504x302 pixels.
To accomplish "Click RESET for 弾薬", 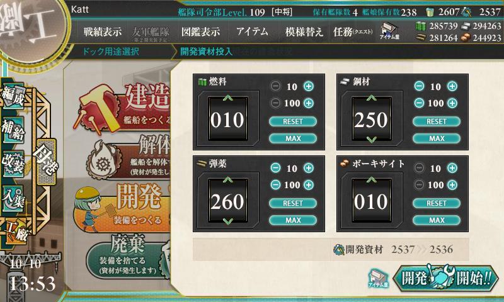I will click(x=293, y=203).
